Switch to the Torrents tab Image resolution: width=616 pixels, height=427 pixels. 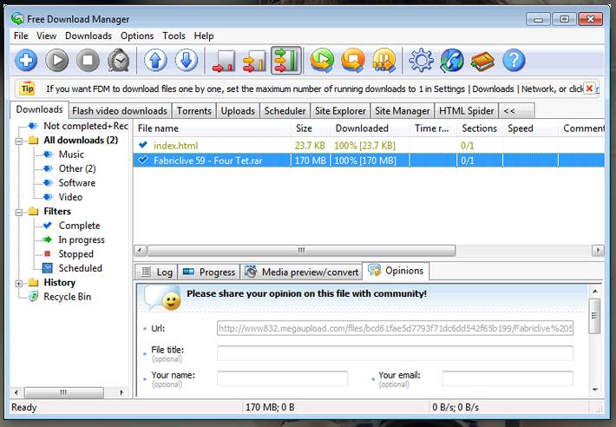pyautogui.click(x=194, y=111)
